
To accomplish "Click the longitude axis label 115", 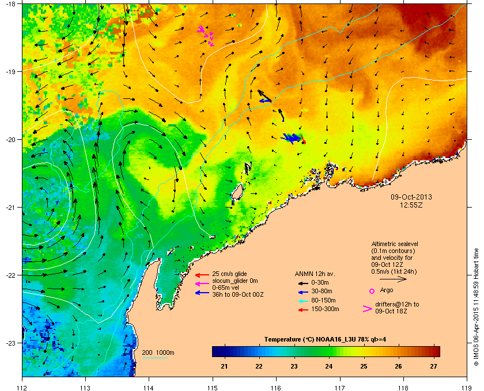I will (213, 388).
